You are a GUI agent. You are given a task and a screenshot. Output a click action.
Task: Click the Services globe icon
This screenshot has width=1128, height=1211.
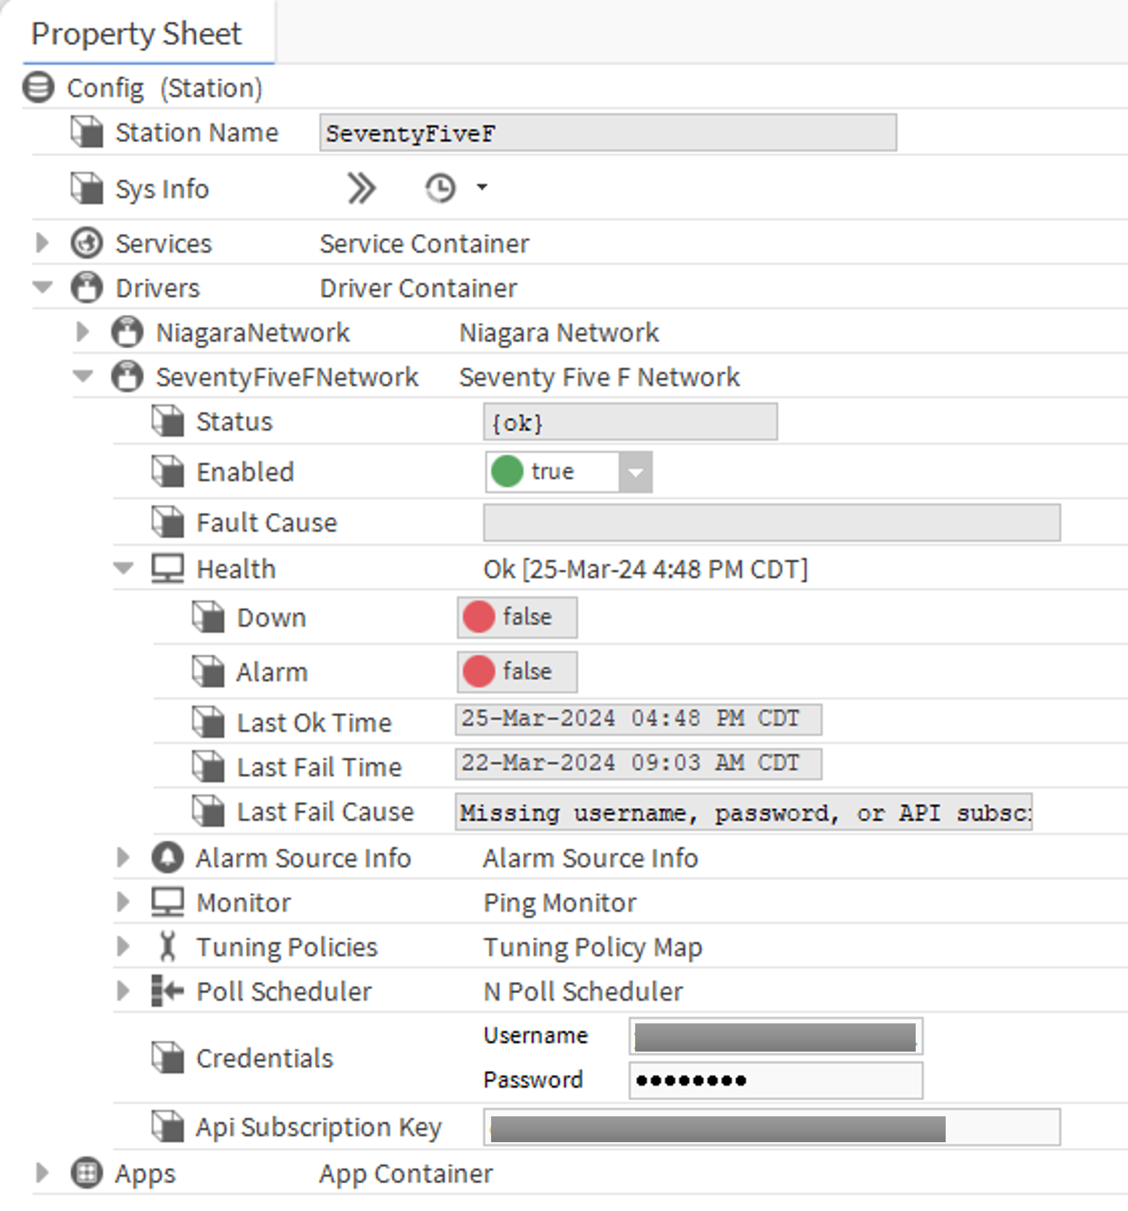[x=87, y=243]
